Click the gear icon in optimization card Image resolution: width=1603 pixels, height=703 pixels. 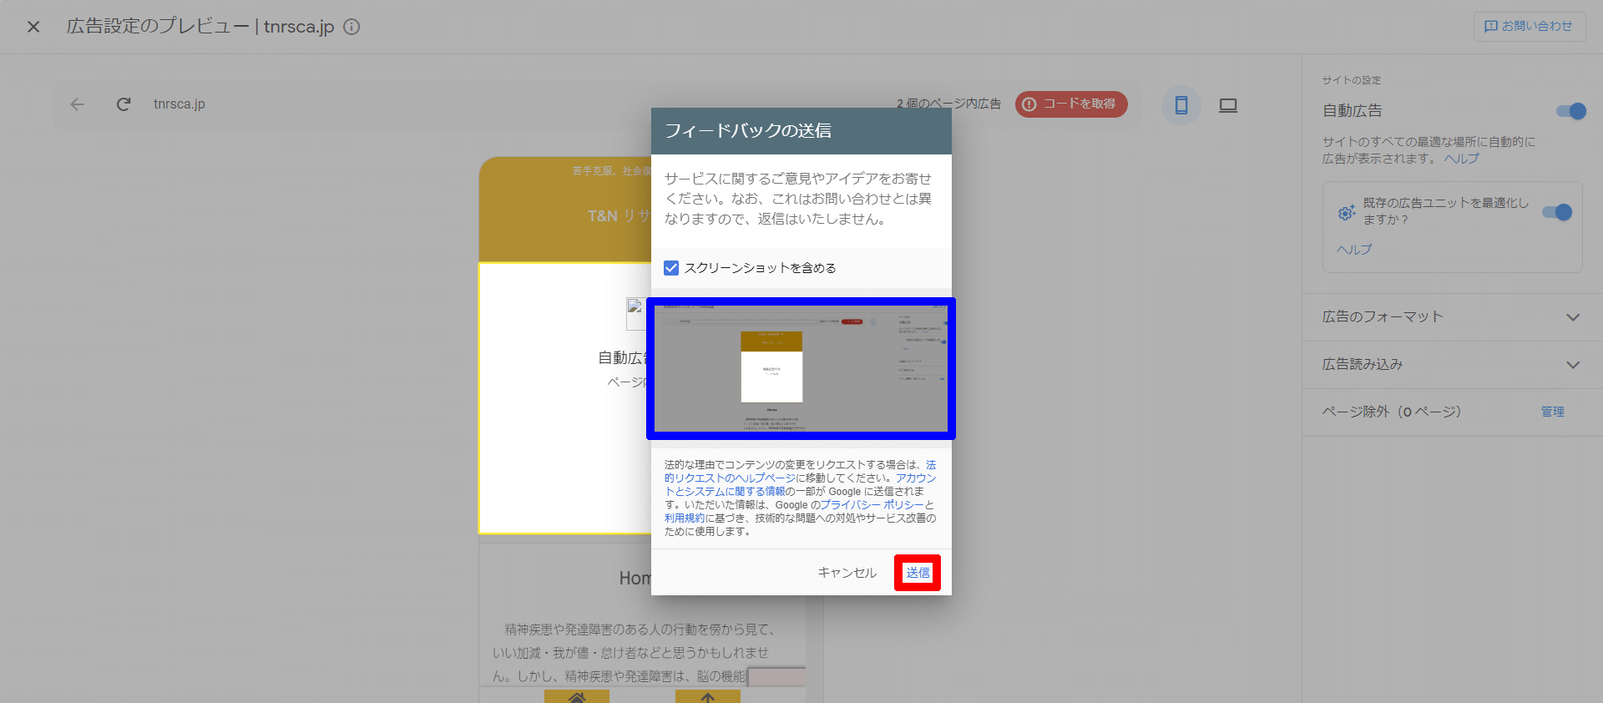(x=1346, y=212)
